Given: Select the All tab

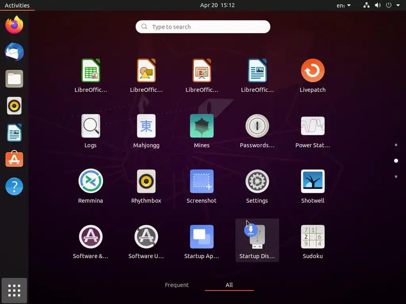Looking at the screenshot, I should [x=229, y=285].
